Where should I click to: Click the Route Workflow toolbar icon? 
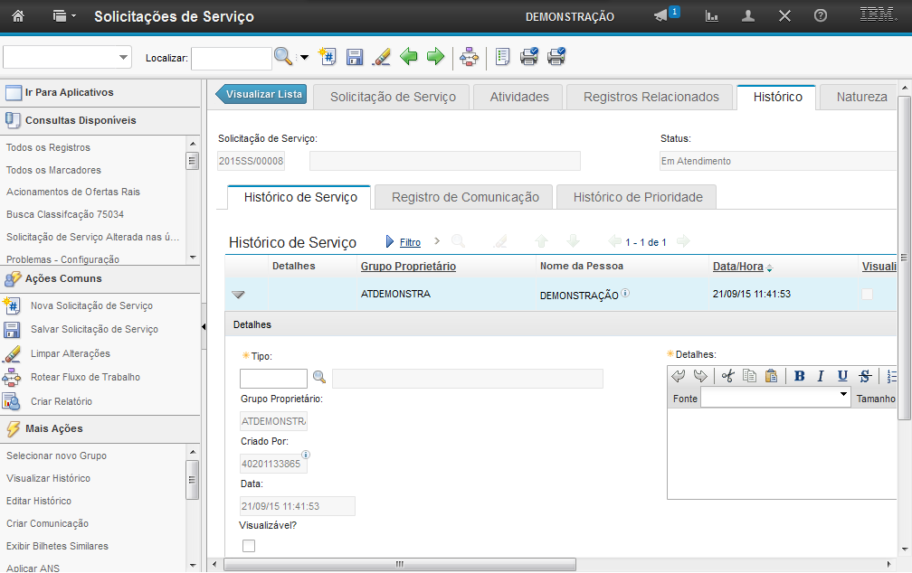click(469, 57)
